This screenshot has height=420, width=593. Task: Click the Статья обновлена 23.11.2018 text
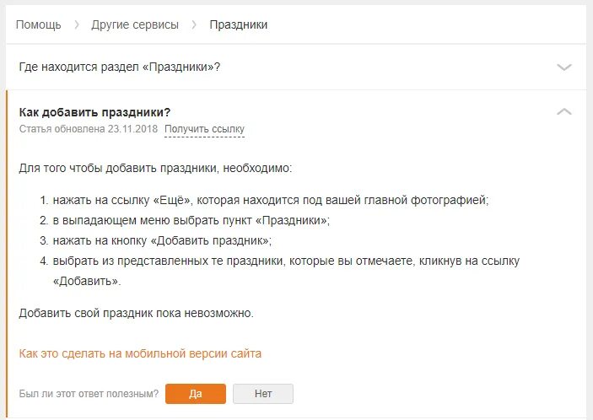(x=88, y=129)
